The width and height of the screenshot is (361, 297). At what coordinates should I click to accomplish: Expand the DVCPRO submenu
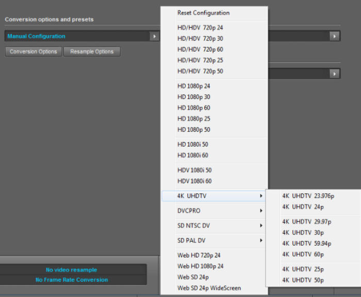coord(214,211)
